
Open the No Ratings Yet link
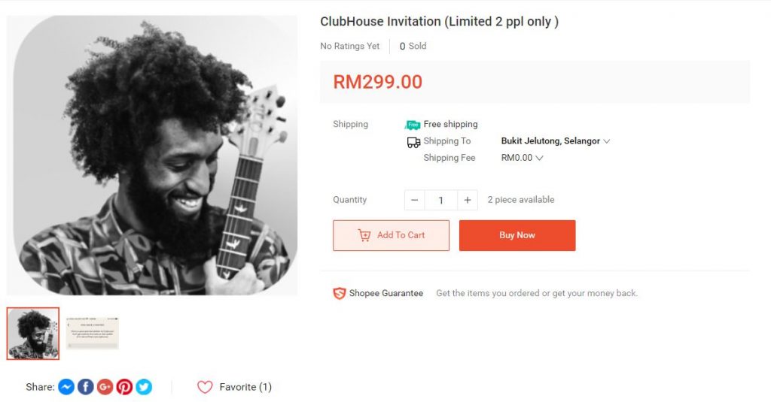pyautogui.click(x=349, y=46)
